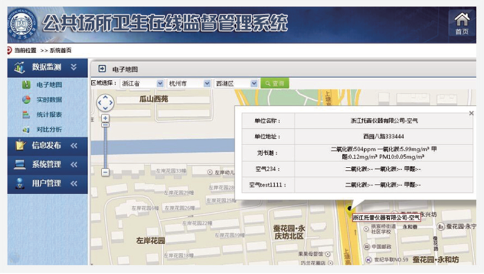Open the province dropdown showing 浙江省

coord(160,83)
